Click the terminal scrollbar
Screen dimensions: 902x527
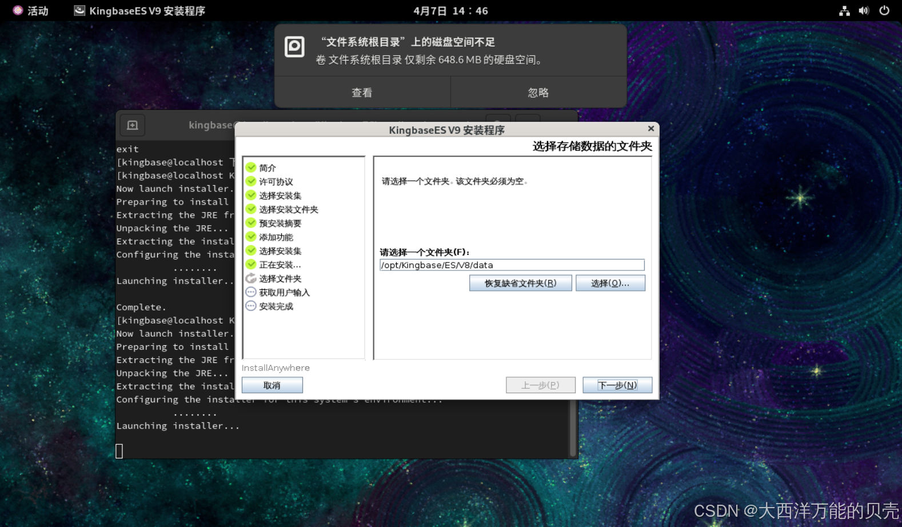573,428
